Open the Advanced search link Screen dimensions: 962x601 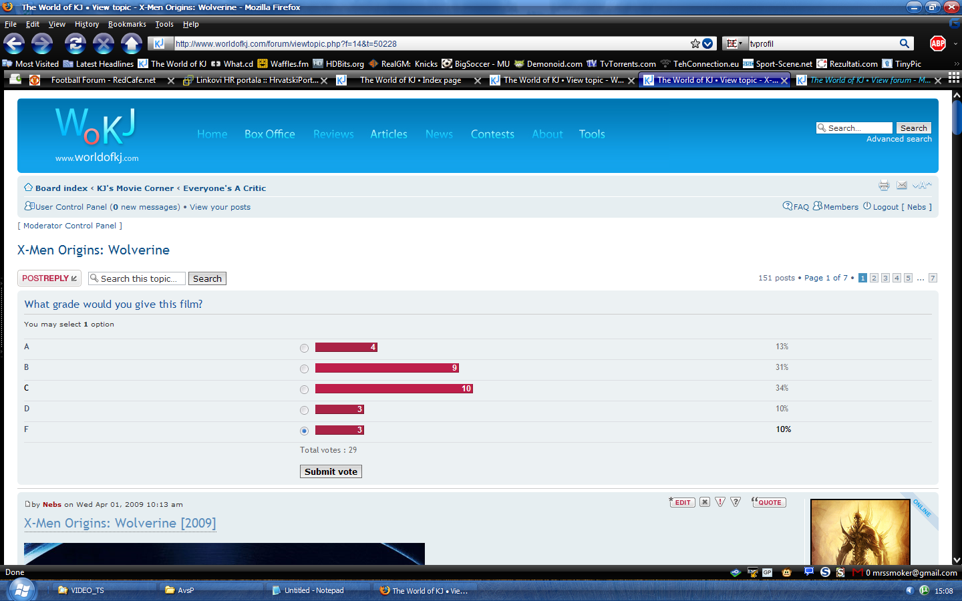point(899,139)
